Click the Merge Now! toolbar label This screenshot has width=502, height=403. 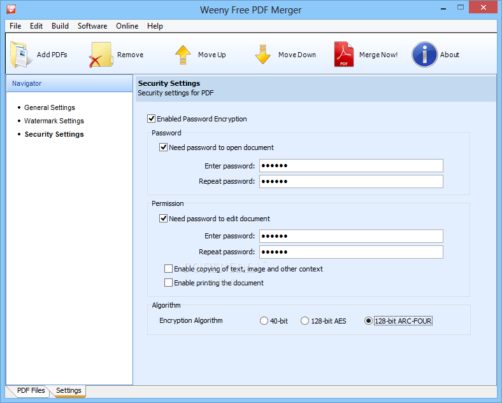coord(378,55)
